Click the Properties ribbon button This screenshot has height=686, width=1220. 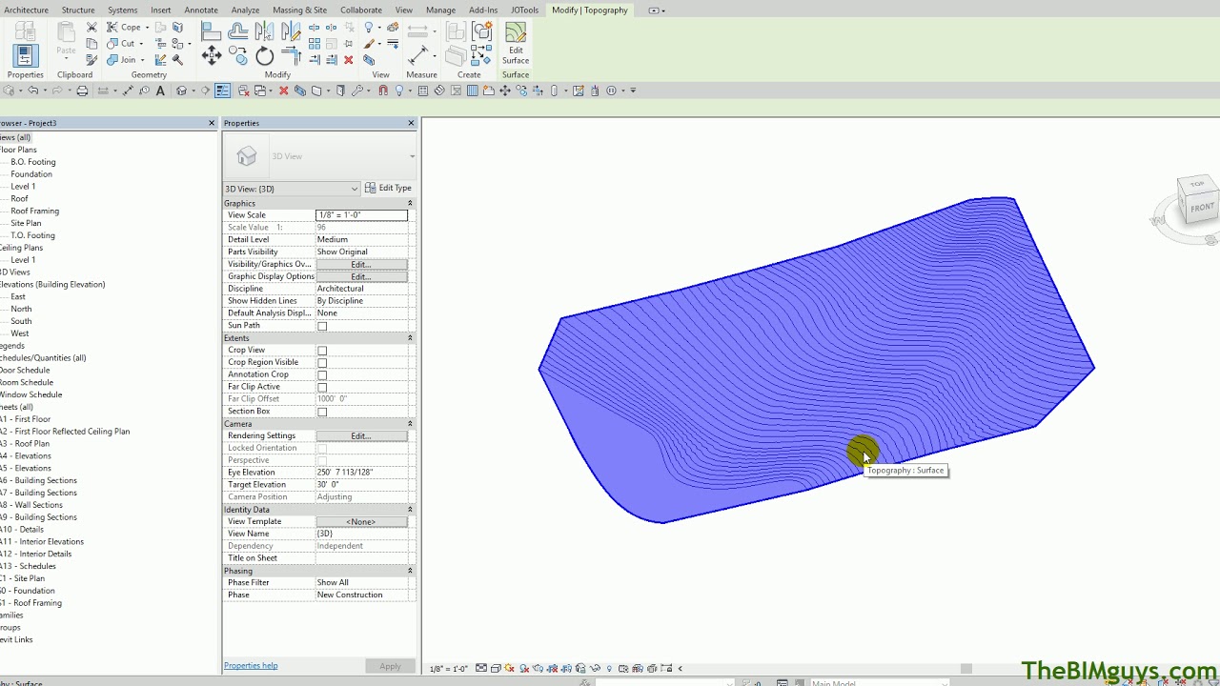(26, 55)
